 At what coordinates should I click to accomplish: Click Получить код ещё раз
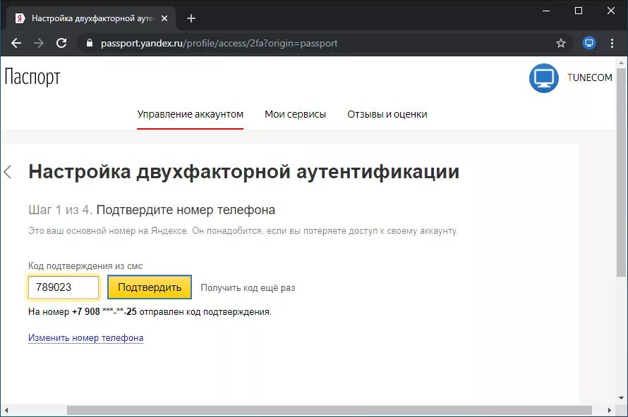[x=248, y=288]
